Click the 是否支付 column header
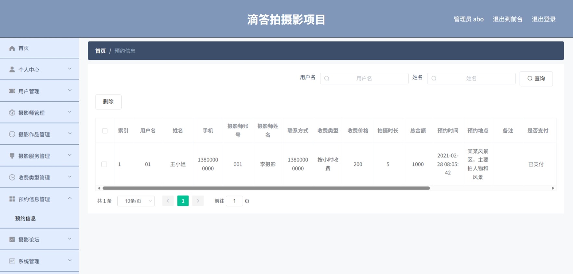 tap(538, 131)
